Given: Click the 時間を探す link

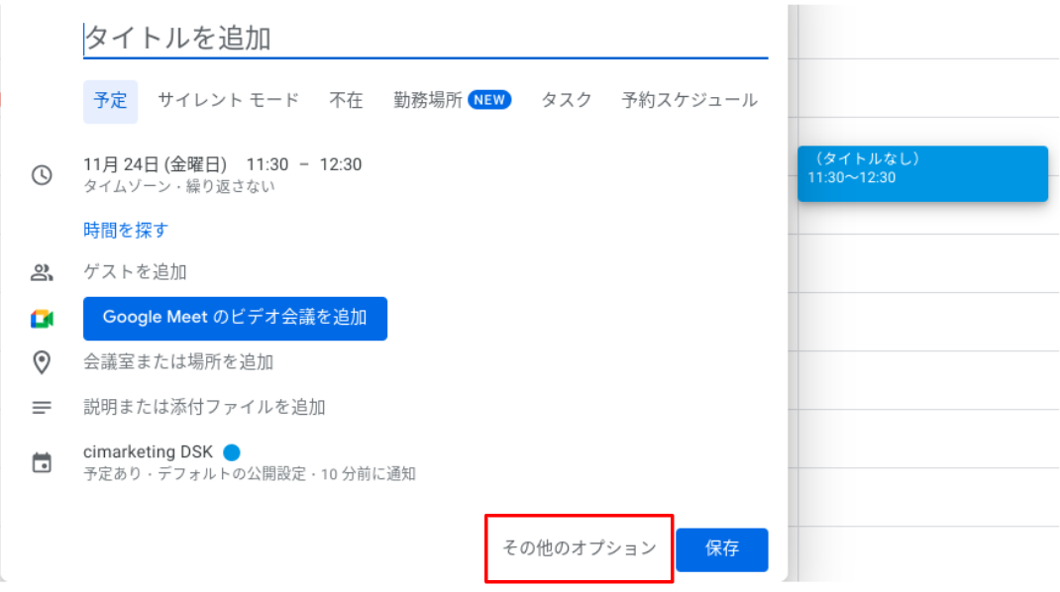Looking at the screenshot, I should pyautogui.click(x=126, y=231).
